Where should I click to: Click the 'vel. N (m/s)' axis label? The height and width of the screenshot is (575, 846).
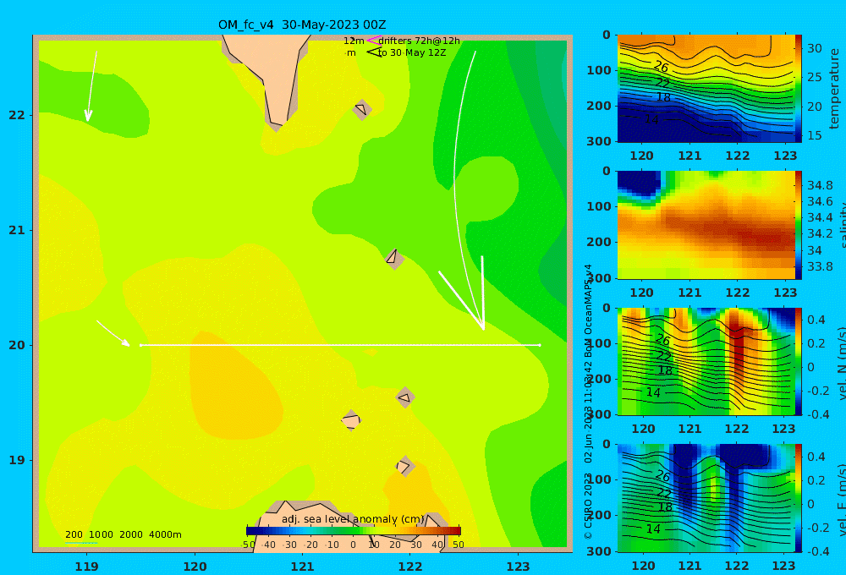pos(841,363)
